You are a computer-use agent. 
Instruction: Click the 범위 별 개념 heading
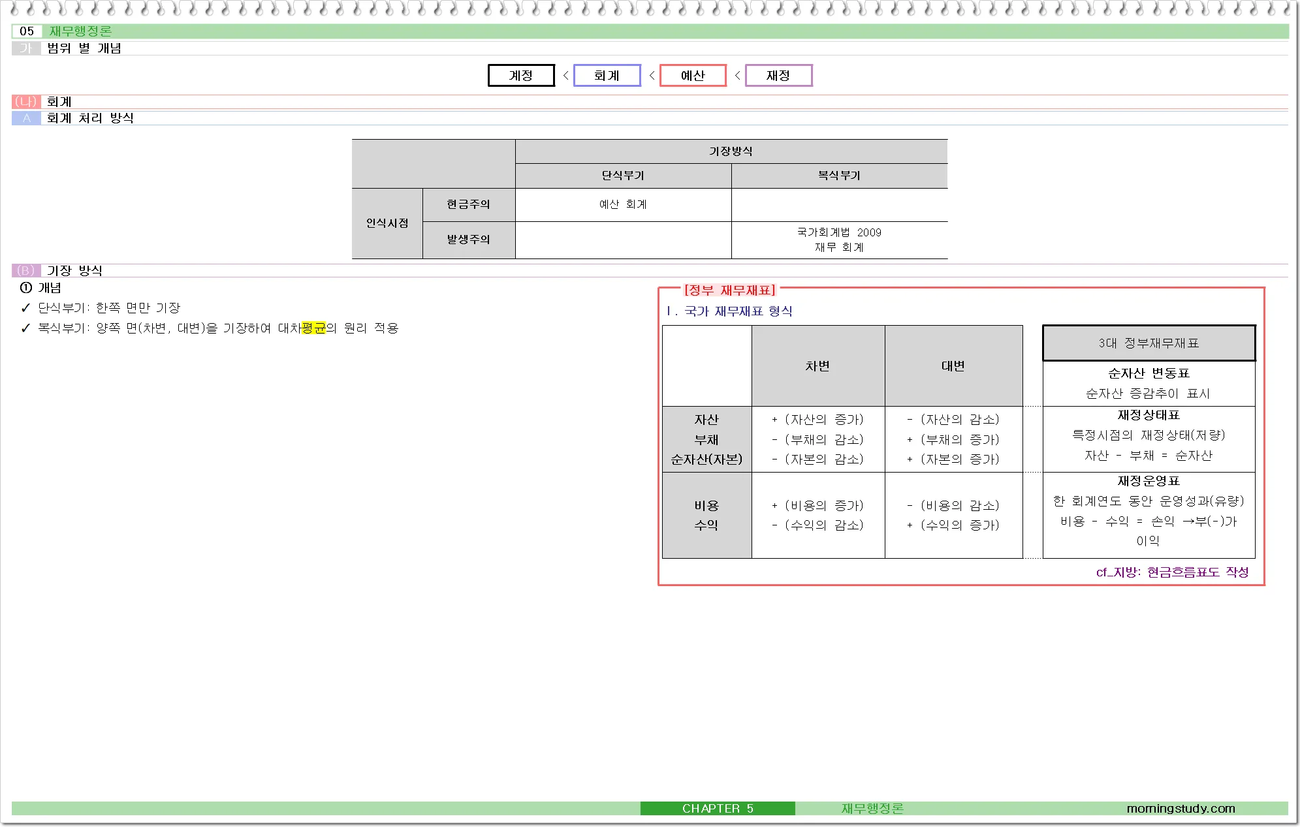[84, 48]
